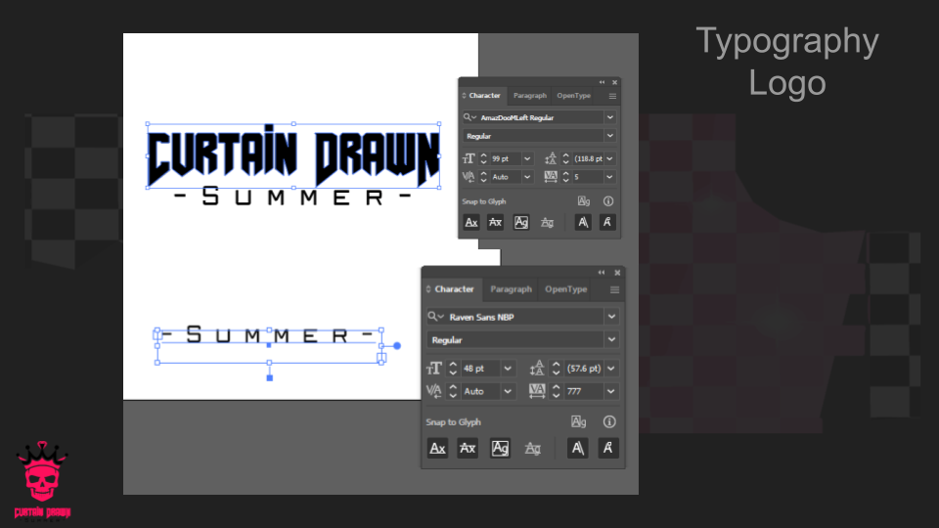Adjust kerning stepper in lower panel
939x528 pixels.
453,391
